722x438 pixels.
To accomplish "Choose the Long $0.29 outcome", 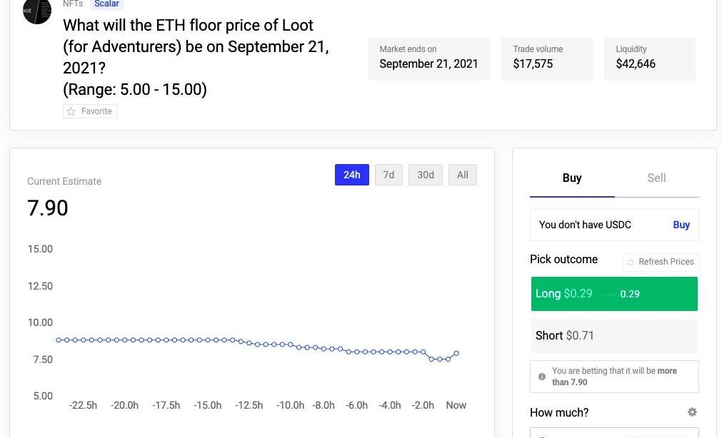I will [x=614, y=294].
